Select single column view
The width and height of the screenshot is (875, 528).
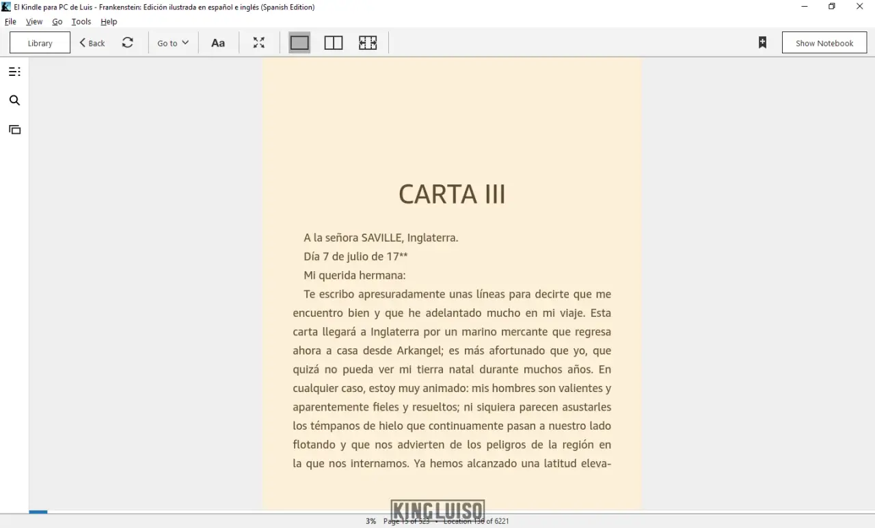tap(299, 42)
